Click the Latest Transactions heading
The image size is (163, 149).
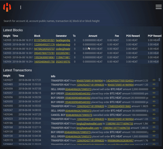point(17,70)
